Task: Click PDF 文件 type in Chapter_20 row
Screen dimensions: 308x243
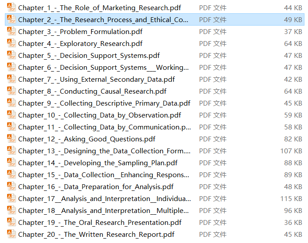Action: coord(213,235)
